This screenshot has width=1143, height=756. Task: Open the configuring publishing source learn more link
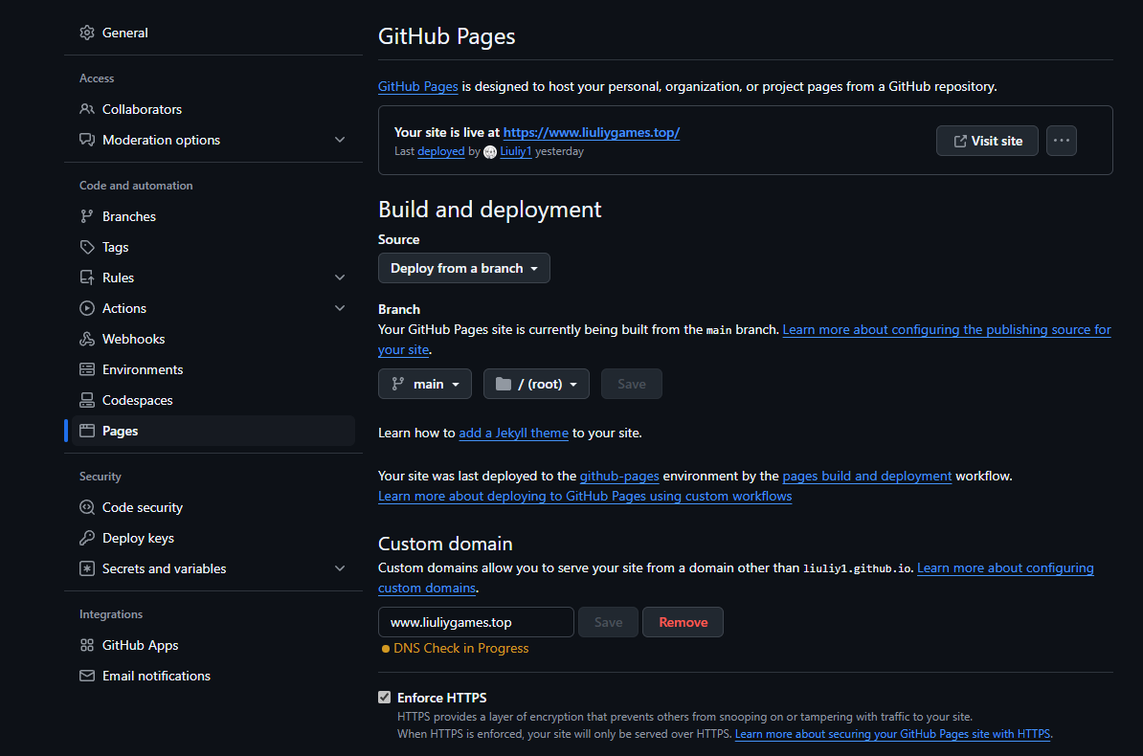(946, 329)
